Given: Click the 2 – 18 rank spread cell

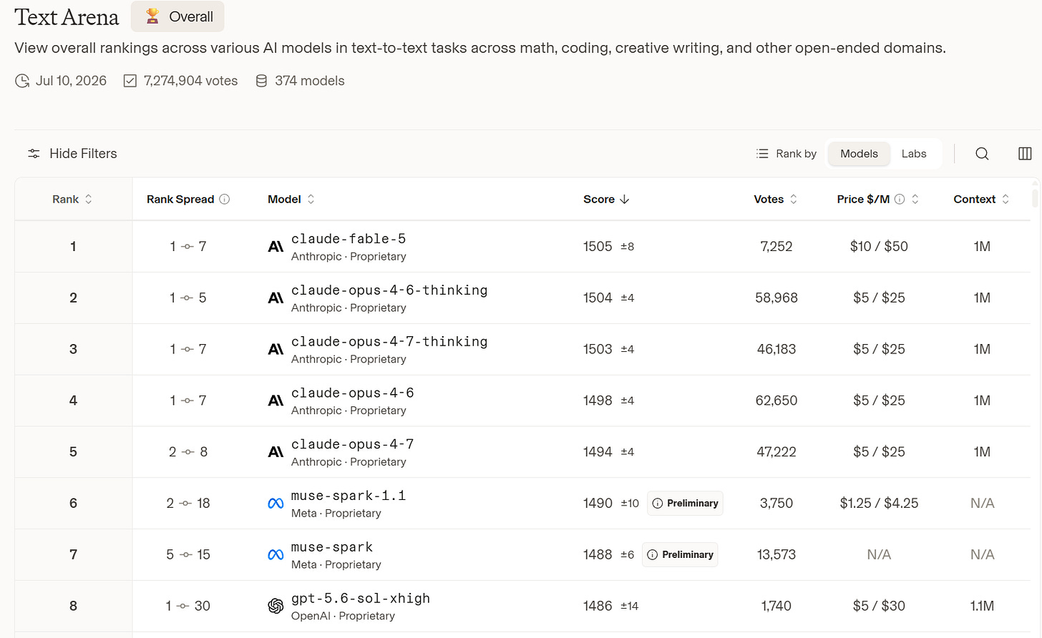Looking at the screenshot, I should pos(188,504).
